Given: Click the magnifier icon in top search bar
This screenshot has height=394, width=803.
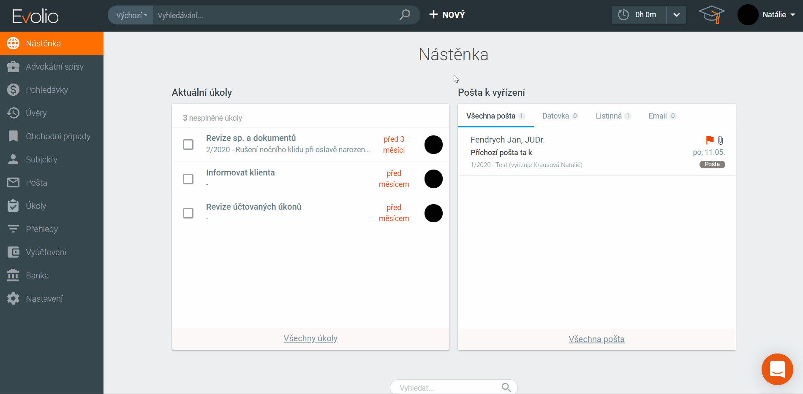Looking at the screenshot, I should [x=405, y=15].
